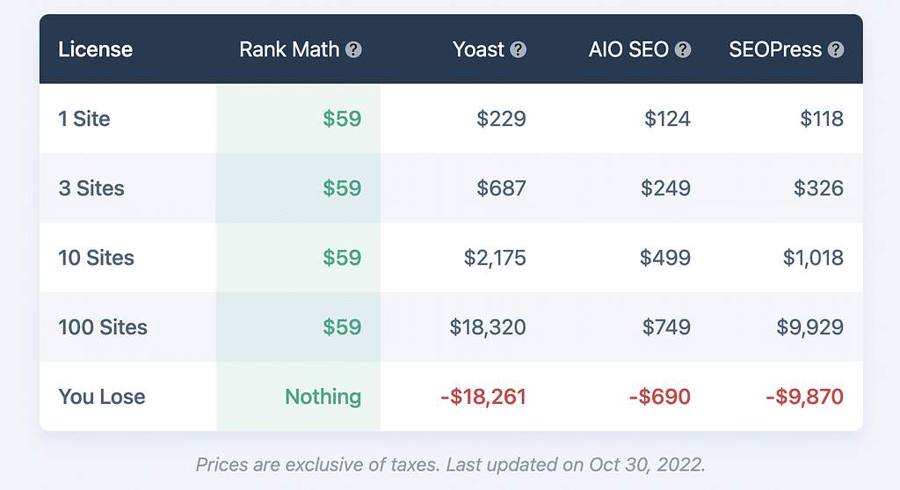The width and height of the screenshot is (900, 490).
Task: Click the help icon next to Rank Math
Action: click(x=353, y=49)
